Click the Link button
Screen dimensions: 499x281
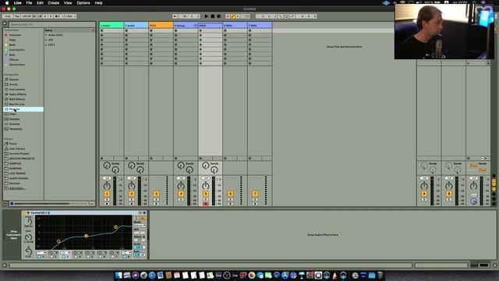click(8, 16)
